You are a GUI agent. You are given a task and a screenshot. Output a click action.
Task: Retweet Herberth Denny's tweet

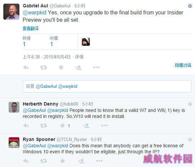pyautogui.click(x=44, y=126)
